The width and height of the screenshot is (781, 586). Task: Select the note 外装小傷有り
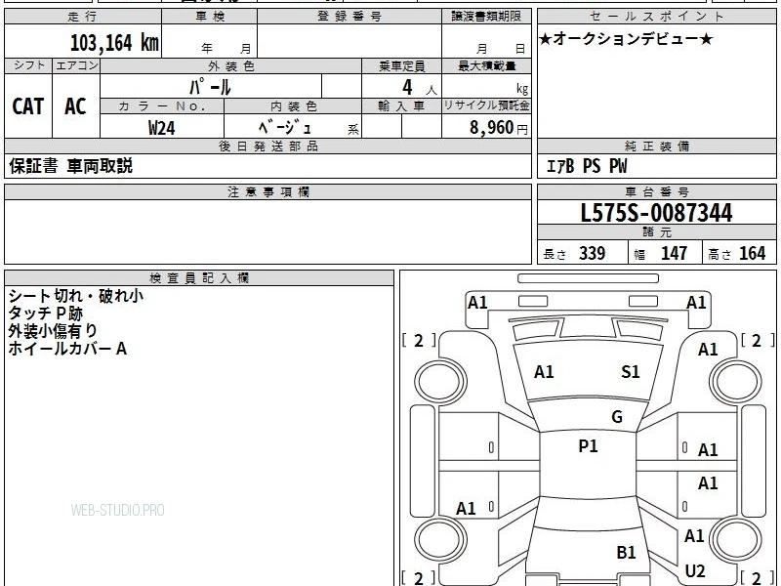[53, 331]
